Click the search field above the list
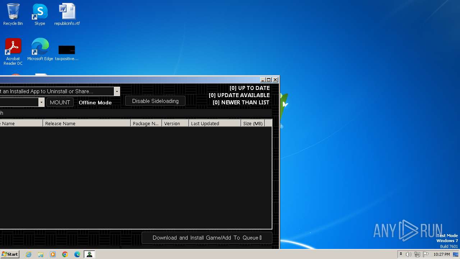This screenshot has width=460, height=259. (x=136, y=113)
